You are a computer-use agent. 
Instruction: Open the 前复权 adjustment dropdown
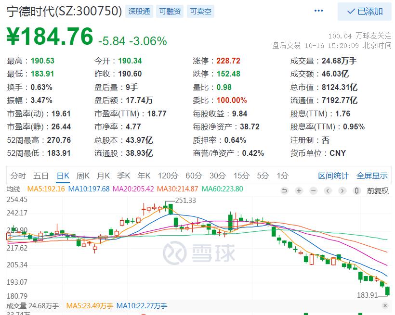tap(378, 191)
